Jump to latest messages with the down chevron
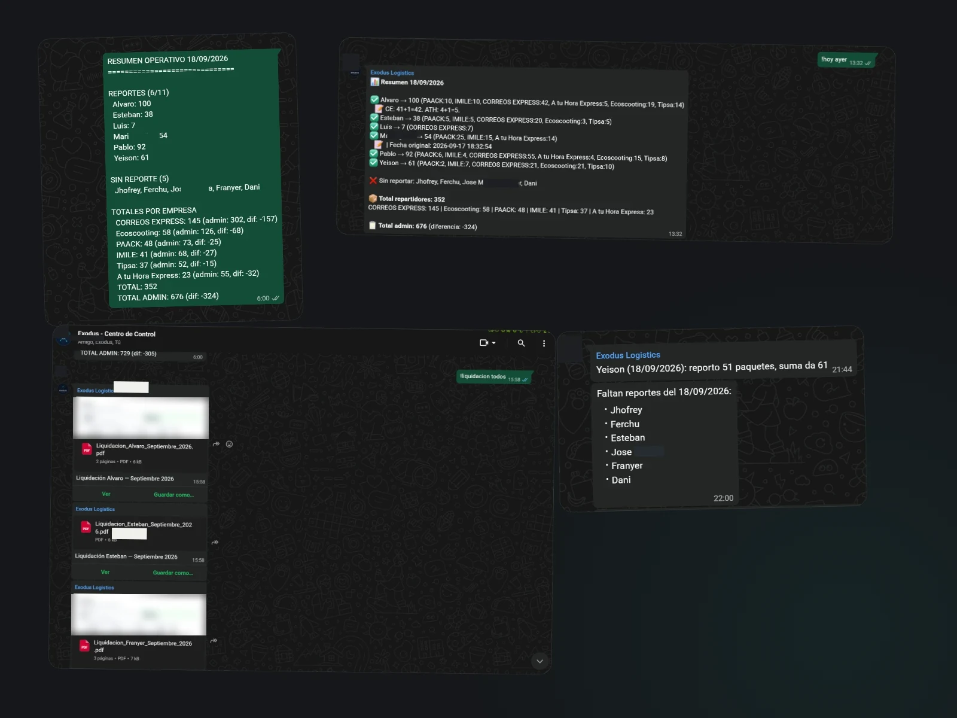The image size is (957, 718). click(540, 661)
